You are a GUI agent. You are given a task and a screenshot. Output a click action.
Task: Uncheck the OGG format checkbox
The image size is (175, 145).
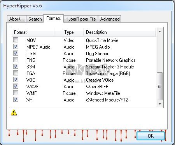coord(16,53)
